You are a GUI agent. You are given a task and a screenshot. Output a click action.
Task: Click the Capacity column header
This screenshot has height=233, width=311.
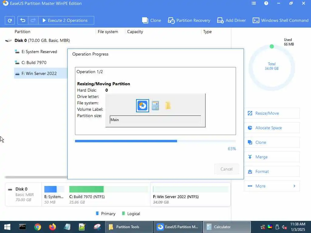pyautogui.click(x=135, y=32)
